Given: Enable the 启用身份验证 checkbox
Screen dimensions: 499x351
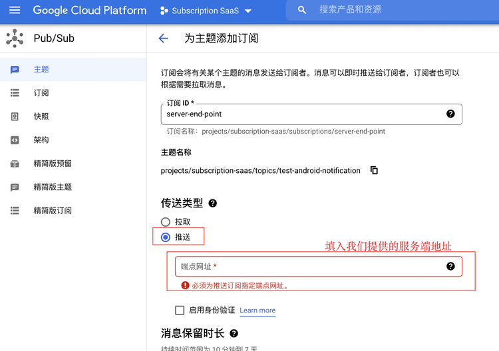Looking at the screenshot, I should pyautogui.click(x=180, y=310).
